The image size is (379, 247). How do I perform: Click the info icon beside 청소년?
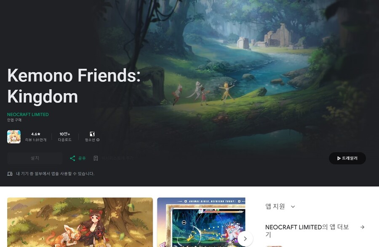coord(98,140)
